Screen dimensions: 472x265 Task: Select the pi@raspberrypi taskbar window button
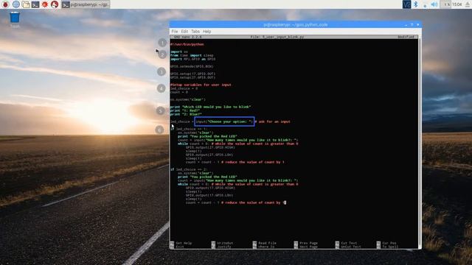[x=86, y=4]
